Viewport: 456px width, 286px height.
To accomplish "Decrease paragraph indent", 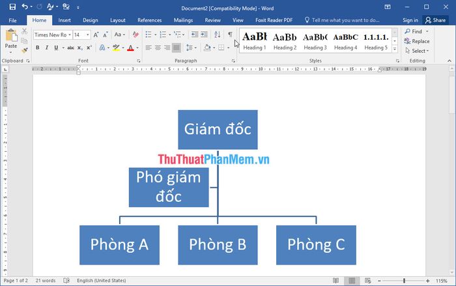I will (x=195, y=35).
